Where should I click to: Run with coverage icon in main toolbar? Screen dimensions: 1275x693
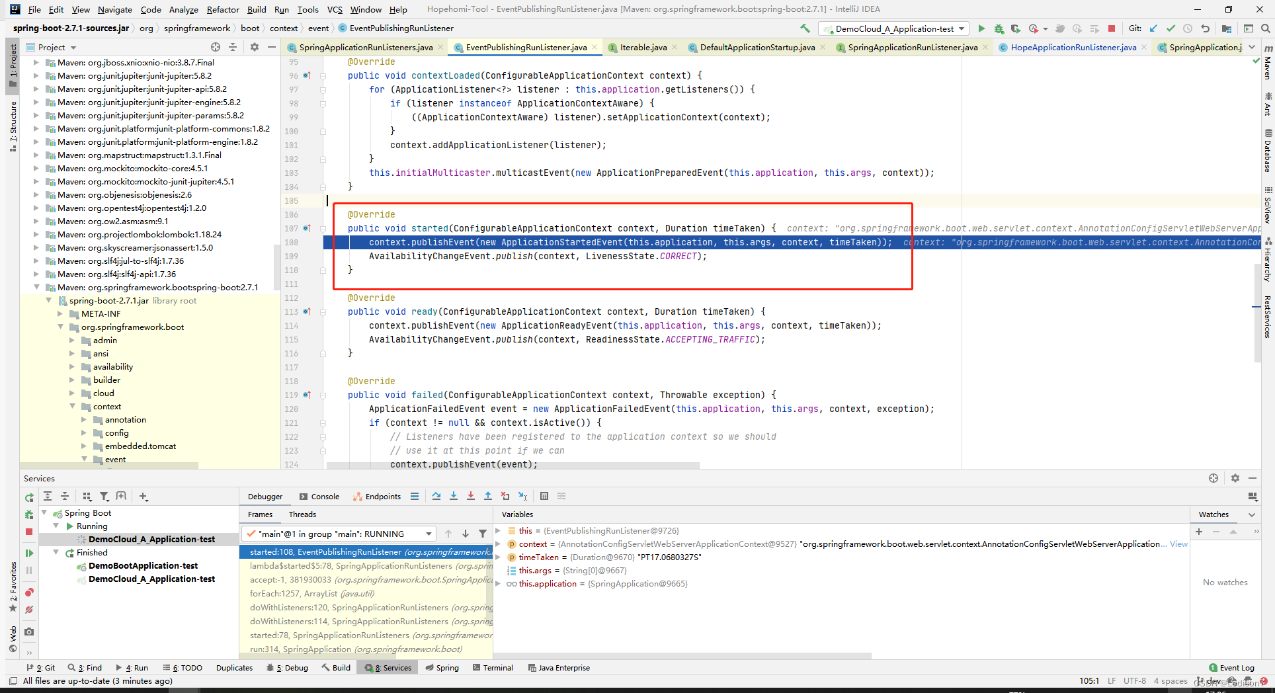click(x=1015, y=28)
